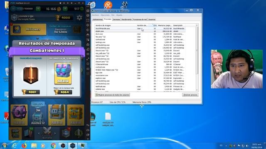Select the taskhost.exe process row
Image resolution: width=266 pixels, height=149 pixels.
140,87
